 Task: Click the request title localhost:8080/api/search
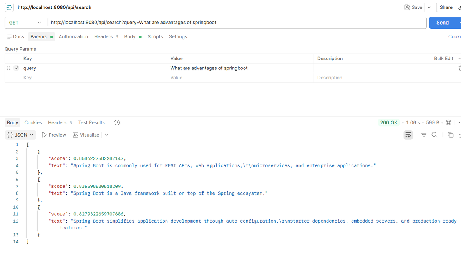click(55, 7)
